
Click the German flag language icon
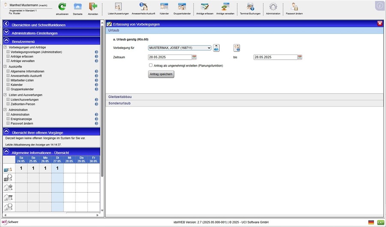coord(371,222)
